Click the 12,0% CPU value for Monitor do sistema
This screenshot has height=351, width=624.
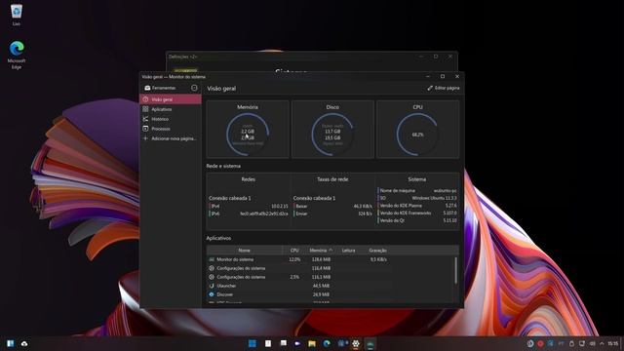294,259
